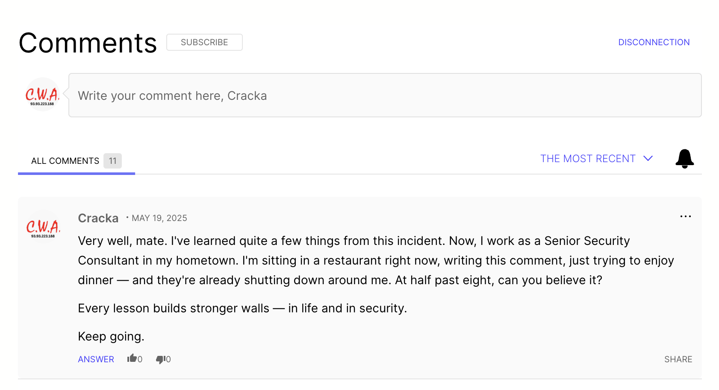Click Answer to reply to Cracka
Screen dimensions: 719x390
point(96,359)
